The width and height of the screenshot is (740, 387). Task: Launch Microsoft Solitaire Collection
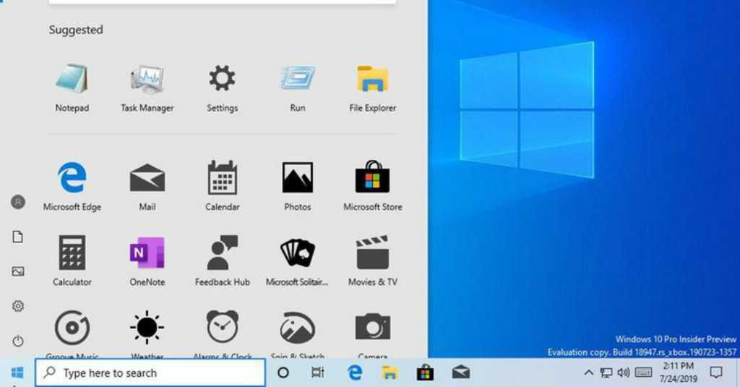297,261
